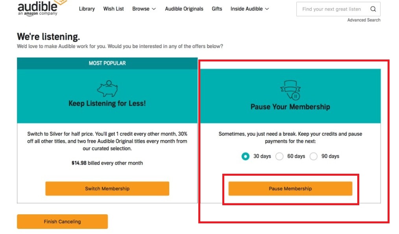Click the Most Popular banner
Screen dimensions: 399x234
click(107, 63)
